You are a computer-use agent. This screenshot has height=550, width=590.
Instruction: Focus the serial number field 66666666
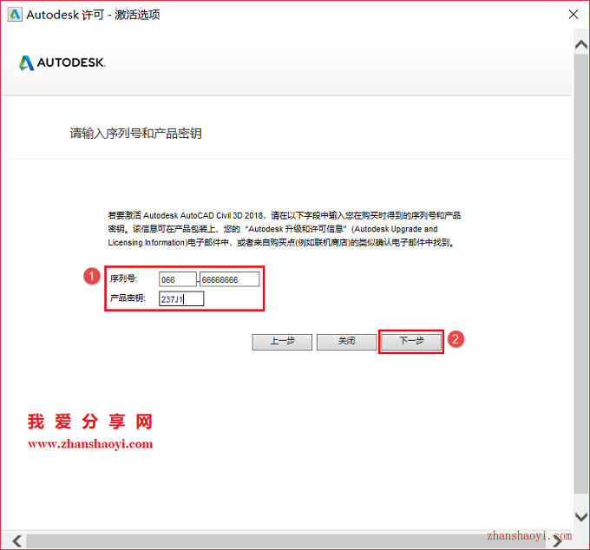point(230,279)
